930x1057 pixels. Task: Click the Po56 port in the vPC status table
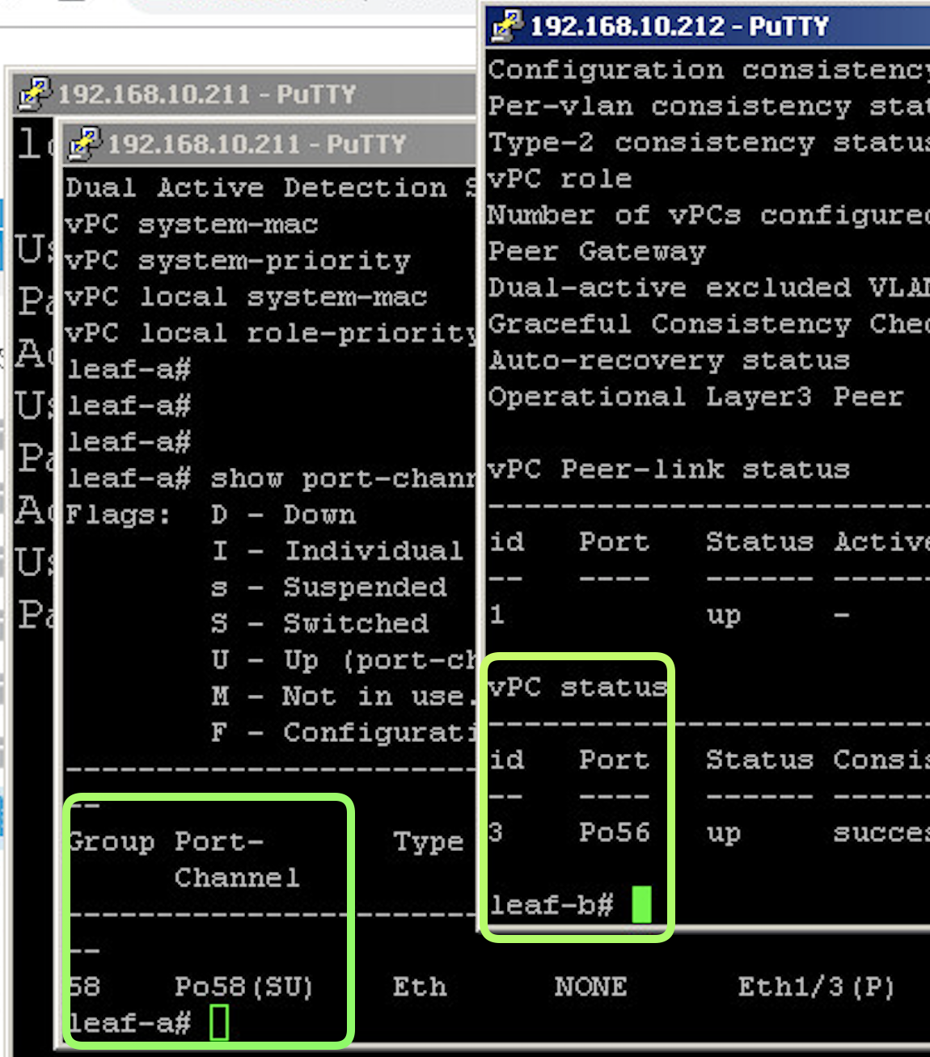pyautogui.click(x=614, y=832)
